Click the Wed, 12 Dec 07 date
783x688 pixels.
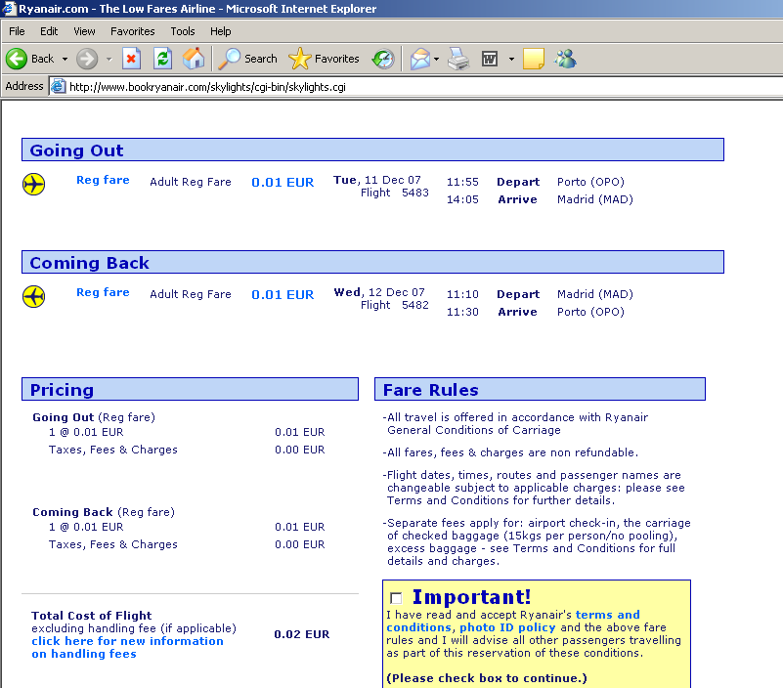tap(379, 292)
